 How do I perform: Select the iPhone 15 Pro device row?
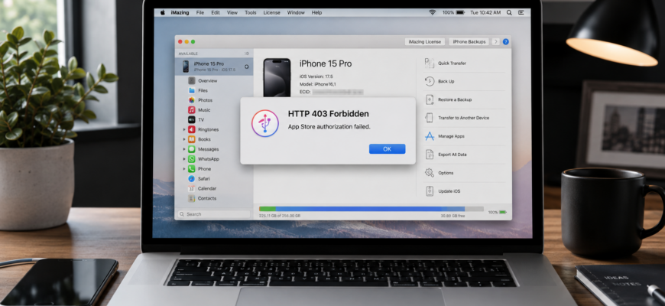coord(214,67)
